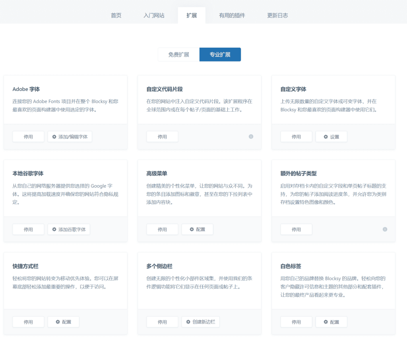The width and height of the screenshot is (407, 339).
Task: 停用 Adobe 字体扩展
Action: coord(28,136)
